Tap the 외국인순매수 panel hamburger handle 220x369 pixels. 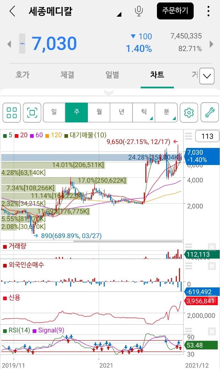[x=188, y=266]
